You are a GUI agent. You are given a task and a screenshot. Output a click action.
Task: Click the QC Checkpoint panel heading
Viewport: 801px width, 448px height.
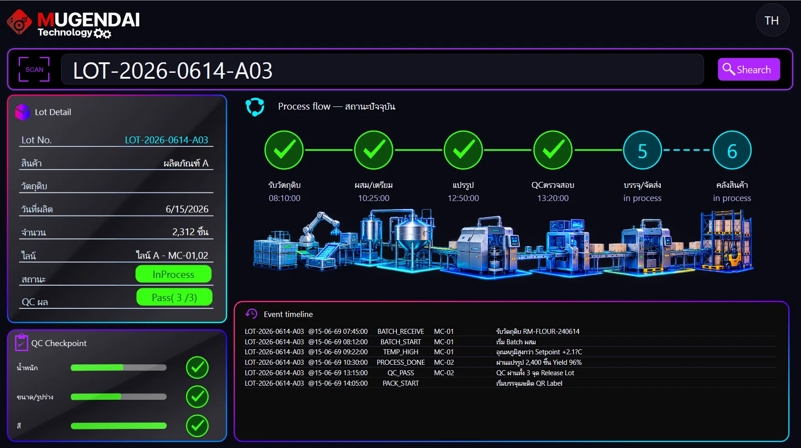[59, 343]
